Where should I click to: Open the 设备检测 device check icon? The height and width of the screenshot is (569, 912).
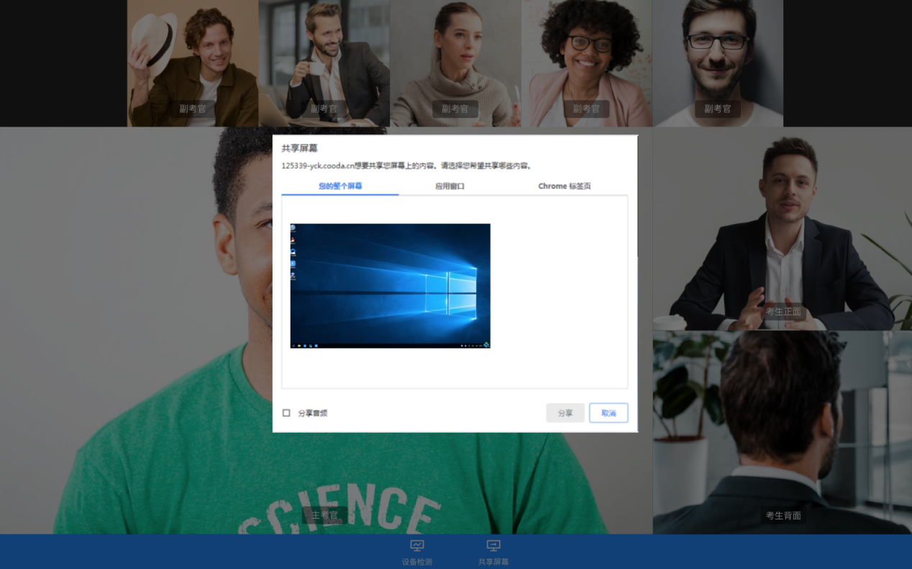(417, 547)
